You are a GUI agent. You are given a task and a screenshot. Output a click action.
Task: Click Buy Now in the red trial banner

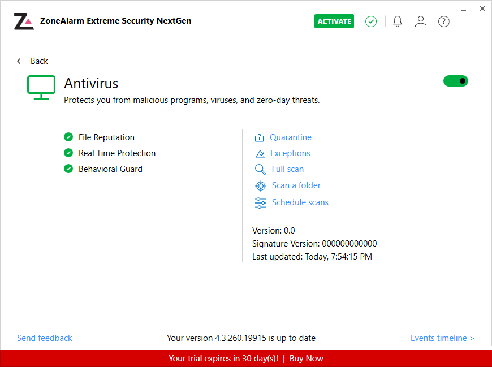(x=307, y=359)
